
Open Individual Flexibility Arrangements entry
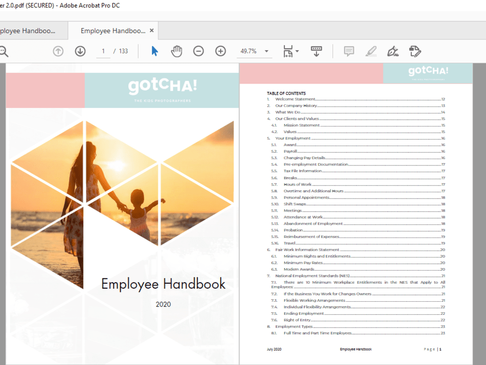click(x=358, y=307)
